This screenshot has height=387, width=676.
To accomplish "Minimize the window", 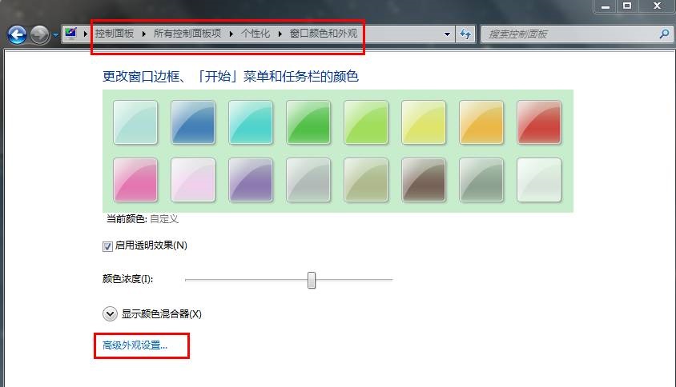I will [x=606, y=6].
